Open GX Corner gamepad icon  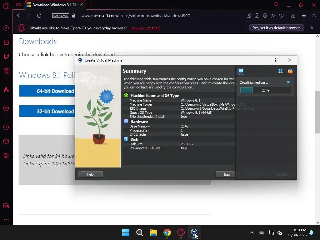click(18, 5)
